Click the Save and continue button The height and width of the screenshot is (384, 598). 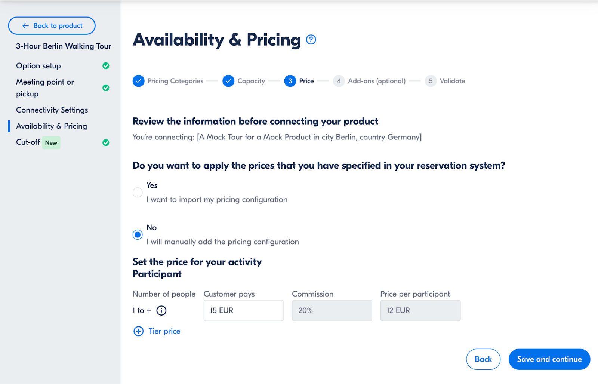549,359
